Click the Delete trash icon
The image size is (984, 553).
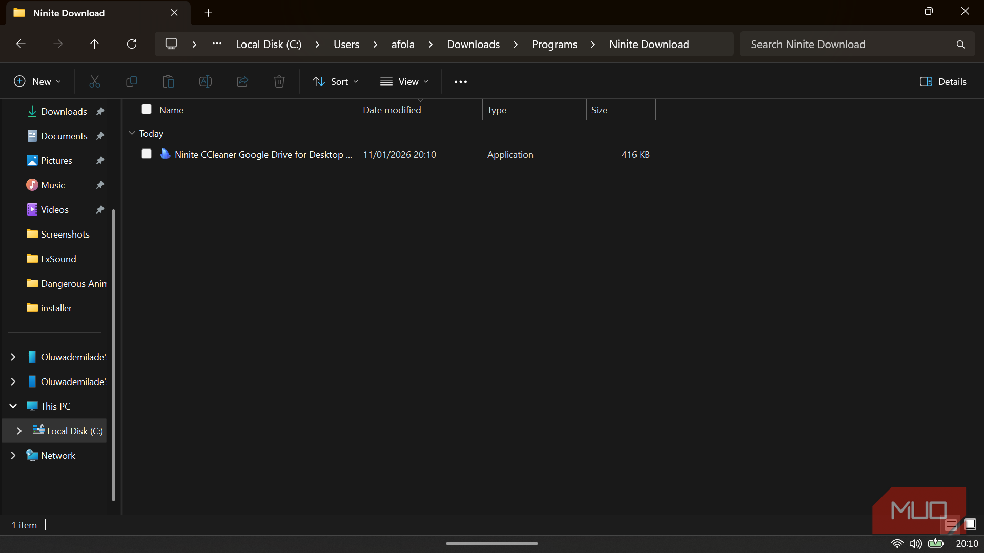[279, 81]
